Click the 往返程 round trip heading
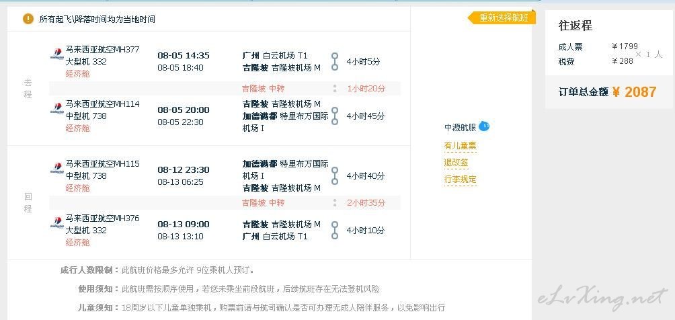 [x=575, y=26]
